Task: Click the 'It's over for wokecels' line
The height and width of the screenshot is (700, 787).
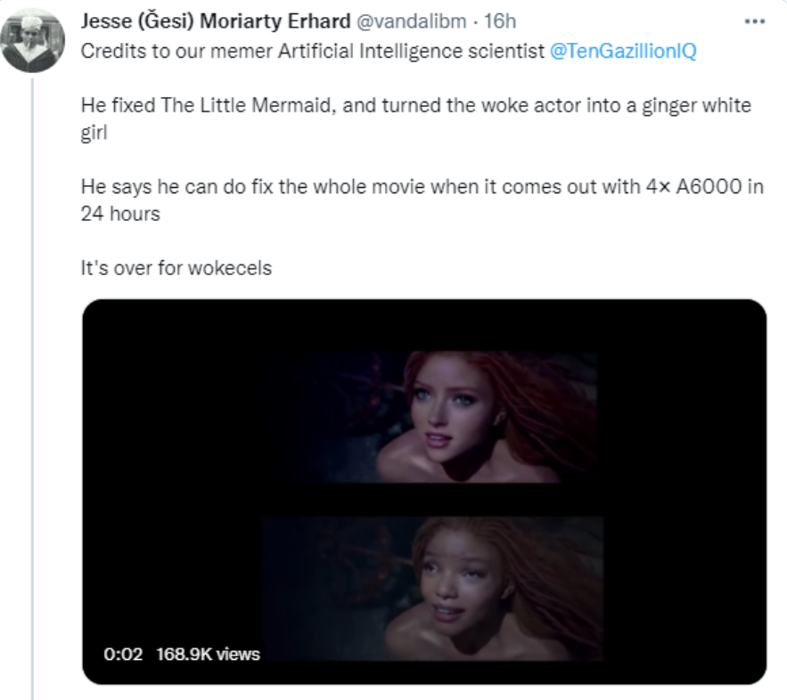Action: pyautogui.click(x=176, y=268)
